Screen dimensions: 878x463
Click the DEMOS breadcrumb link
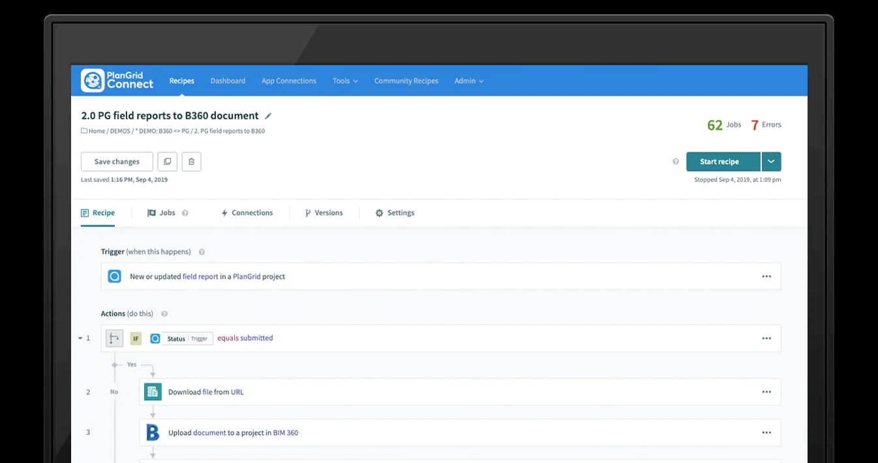point(120,131)
